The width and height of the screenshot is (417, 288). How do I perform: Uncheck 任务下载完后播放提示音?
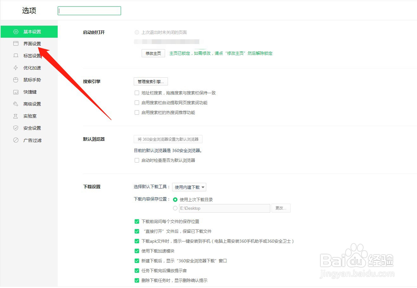click(137, 270)
